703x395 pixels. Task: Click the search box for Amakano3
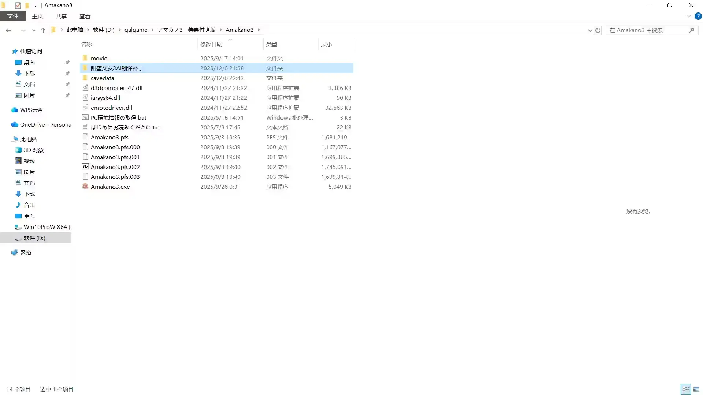[x=647, y=30]
